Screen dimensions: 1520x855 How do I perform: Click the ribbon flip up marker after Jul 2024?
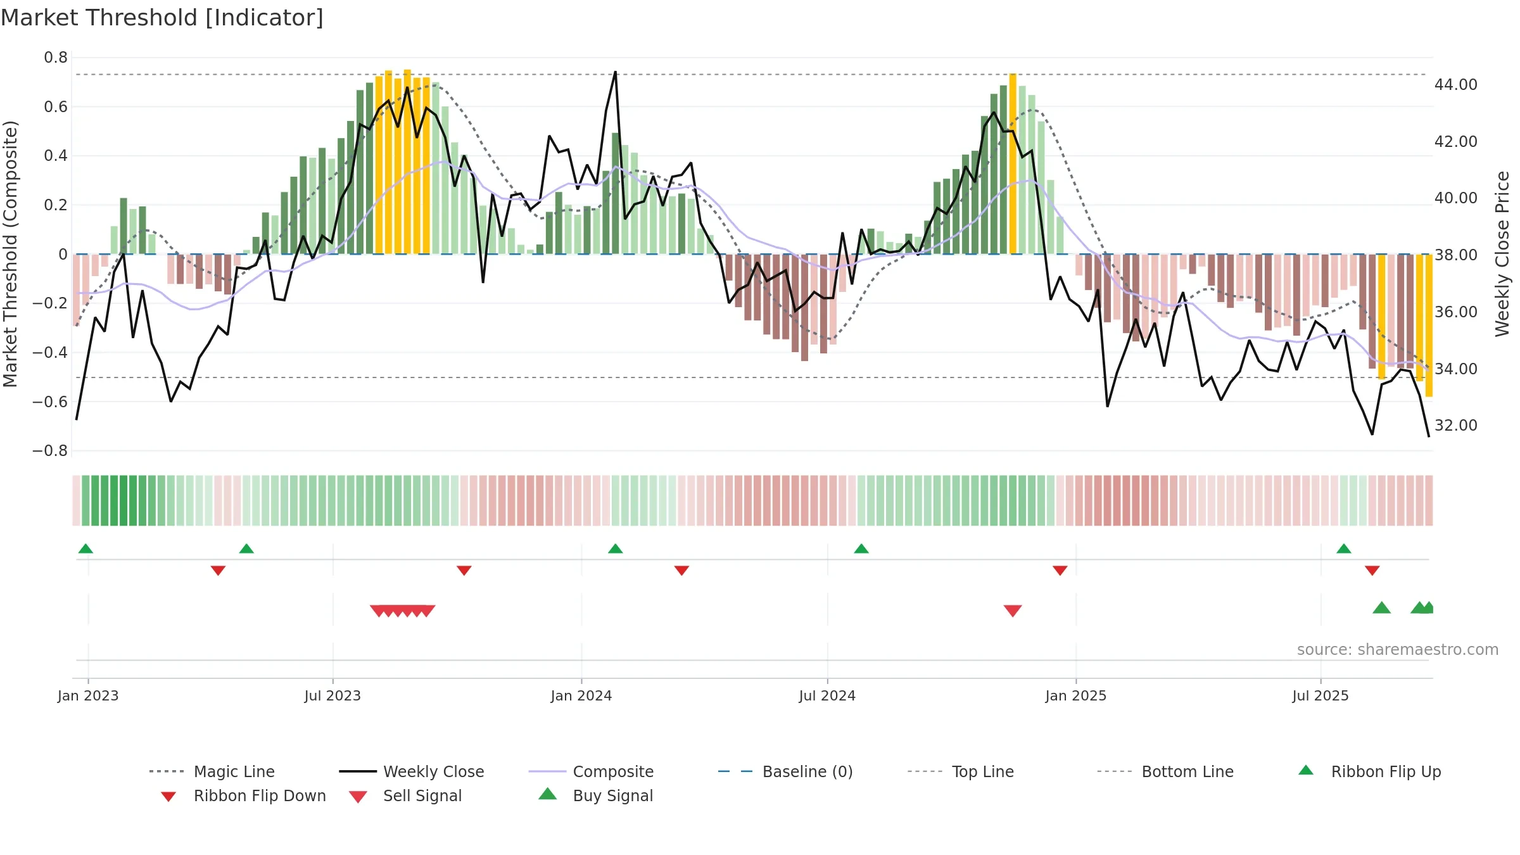tap(861, 548)
